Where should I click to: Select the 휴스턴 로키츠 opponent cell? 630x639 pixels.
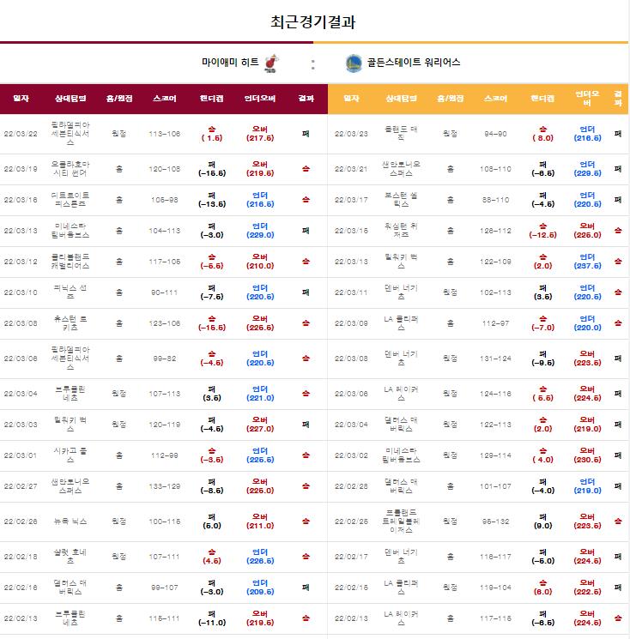[70, 323]
